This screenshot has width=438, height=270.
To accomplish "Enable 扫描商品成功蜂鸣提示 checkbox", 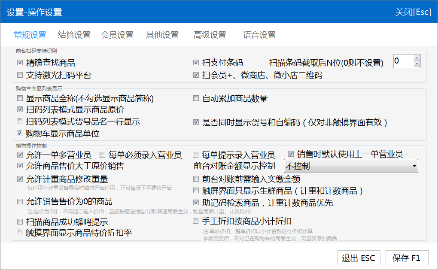I will point(20,222).
